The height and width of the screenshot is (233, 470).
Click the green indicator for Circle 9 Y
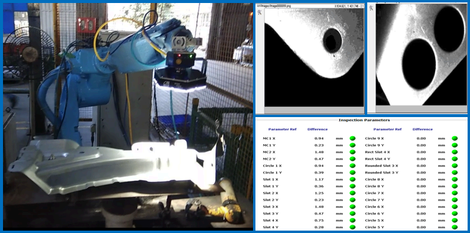455,145
